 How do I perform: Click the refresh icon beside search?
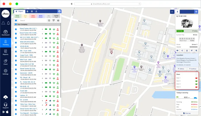(49, 20)
